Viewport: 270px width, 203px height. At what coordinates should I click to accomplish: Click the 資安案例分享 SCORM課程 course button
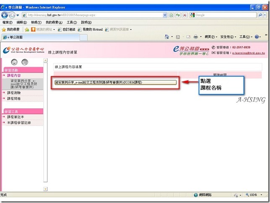tap(116, 82)
